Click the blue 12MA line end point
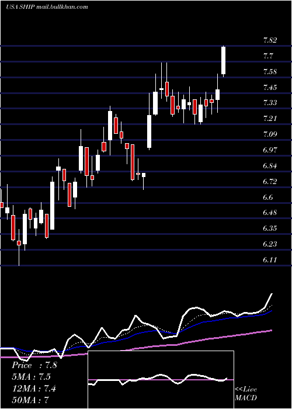 [x=272, y=311]
